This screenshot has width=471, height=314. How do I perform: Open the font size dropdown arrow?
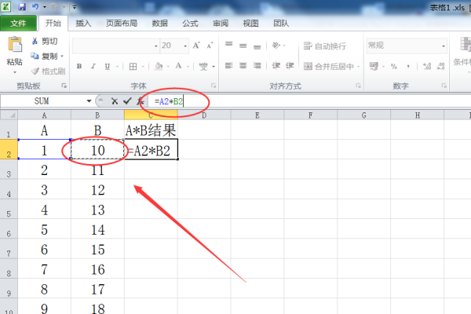pyautogui.click(x=185, y=46)
